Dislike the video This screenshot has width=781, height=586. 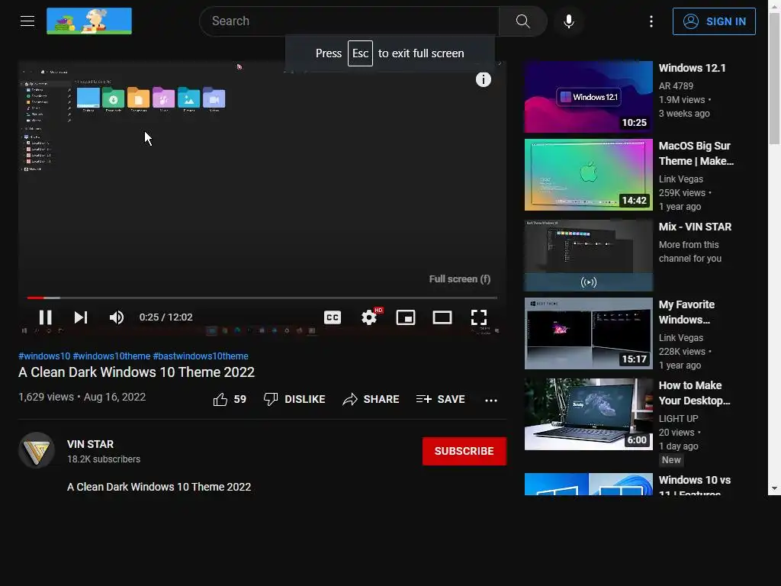pos(294,399)
